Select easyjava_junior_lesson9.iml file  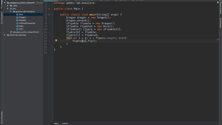tap(26, 32)
